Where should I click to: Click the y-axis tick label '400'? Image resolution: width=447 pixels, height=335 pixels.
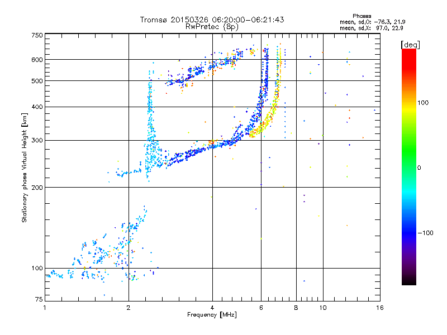click(x=37, y=107)
